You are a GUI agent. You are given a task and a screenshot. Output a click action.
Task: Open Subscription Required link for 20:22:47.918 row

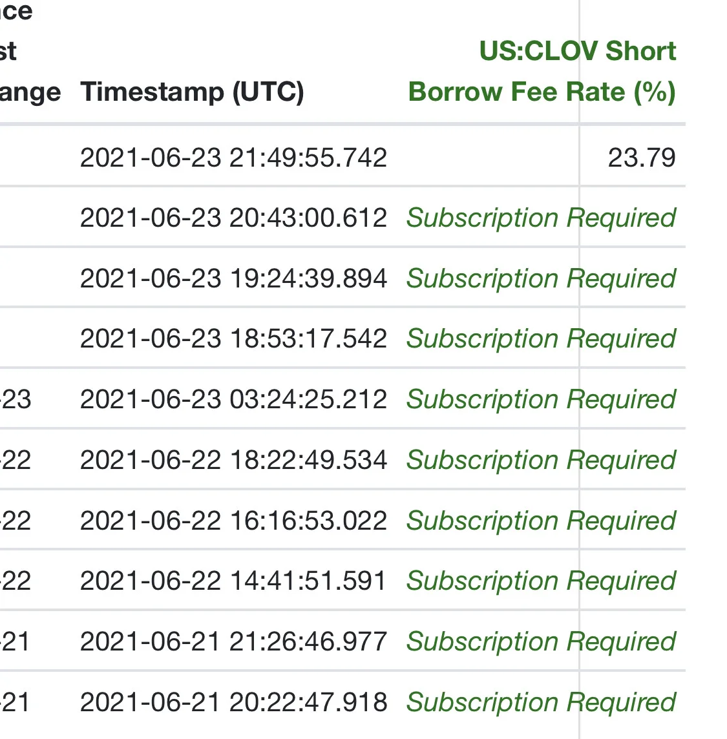coord(542,702)
